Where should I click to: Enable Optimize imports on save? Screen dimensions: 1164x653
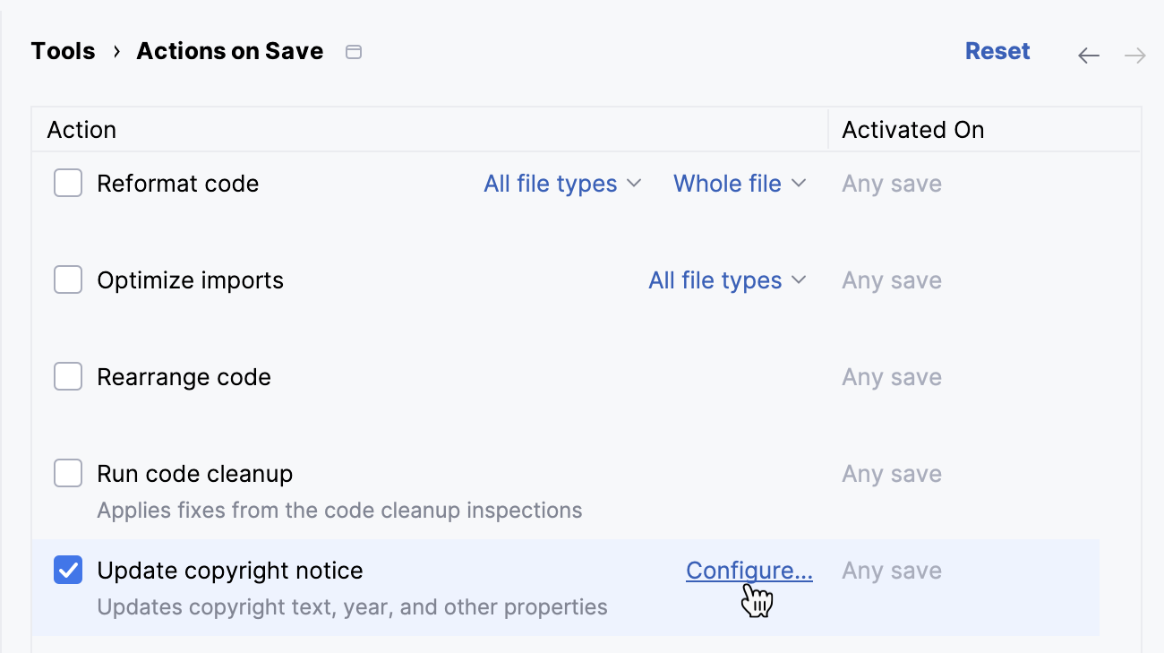pos(68,279)
